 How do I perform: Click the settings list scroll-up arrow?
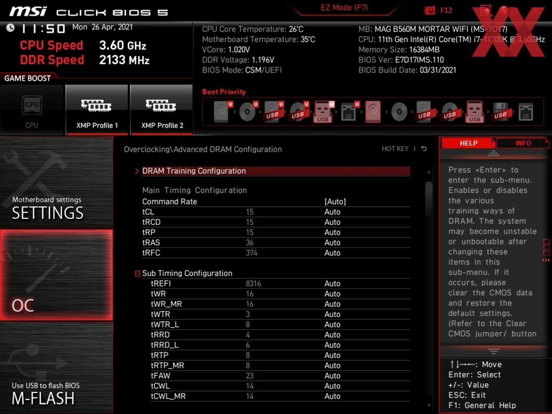click(x=429, y=172)
